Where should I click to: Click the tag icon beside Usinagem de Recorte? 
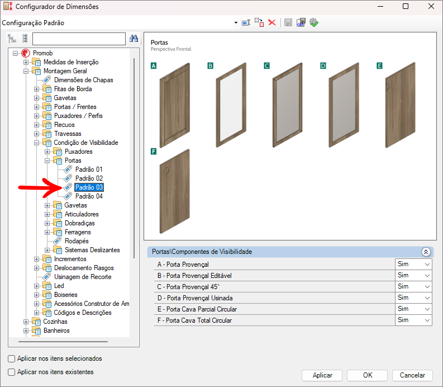(46, 277)
